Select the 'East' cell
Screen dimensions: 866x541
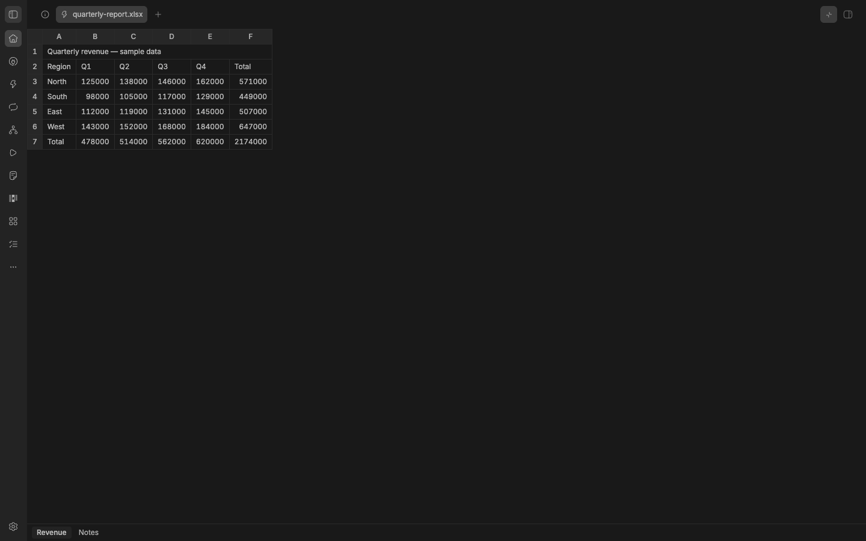[59, 112]
